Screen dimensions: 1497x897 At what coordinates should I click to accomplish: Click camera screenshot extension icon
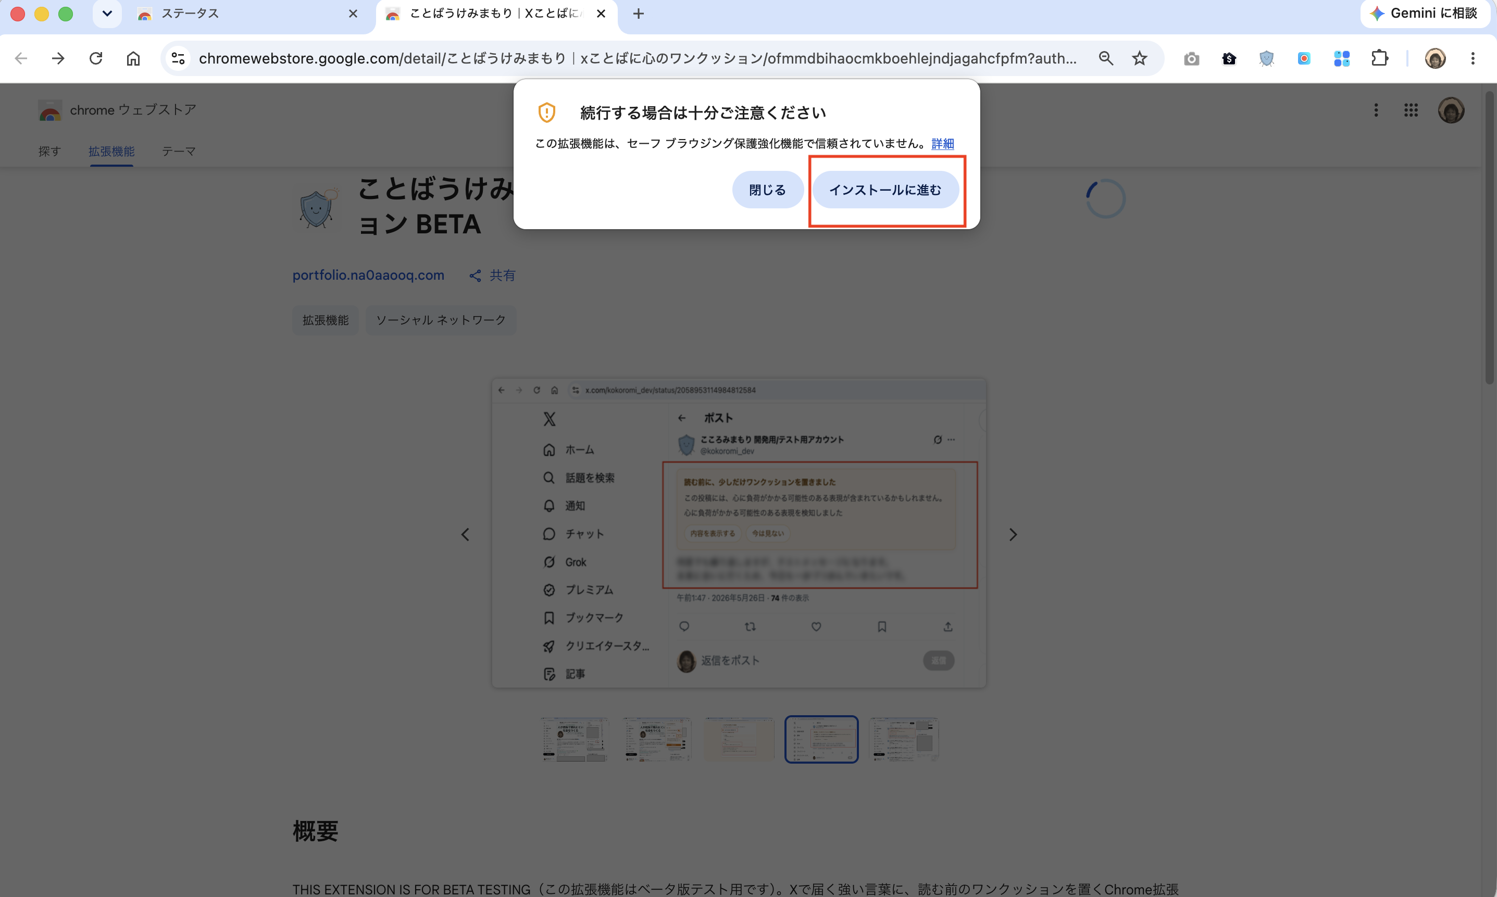1191,59
